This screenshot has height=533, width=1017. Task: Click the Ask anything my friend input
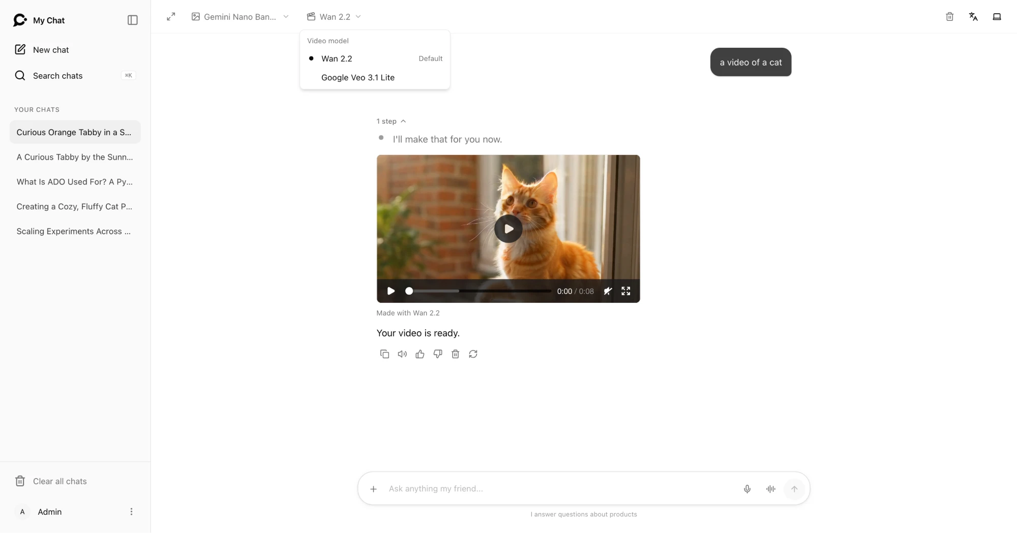tap(559, 489)
